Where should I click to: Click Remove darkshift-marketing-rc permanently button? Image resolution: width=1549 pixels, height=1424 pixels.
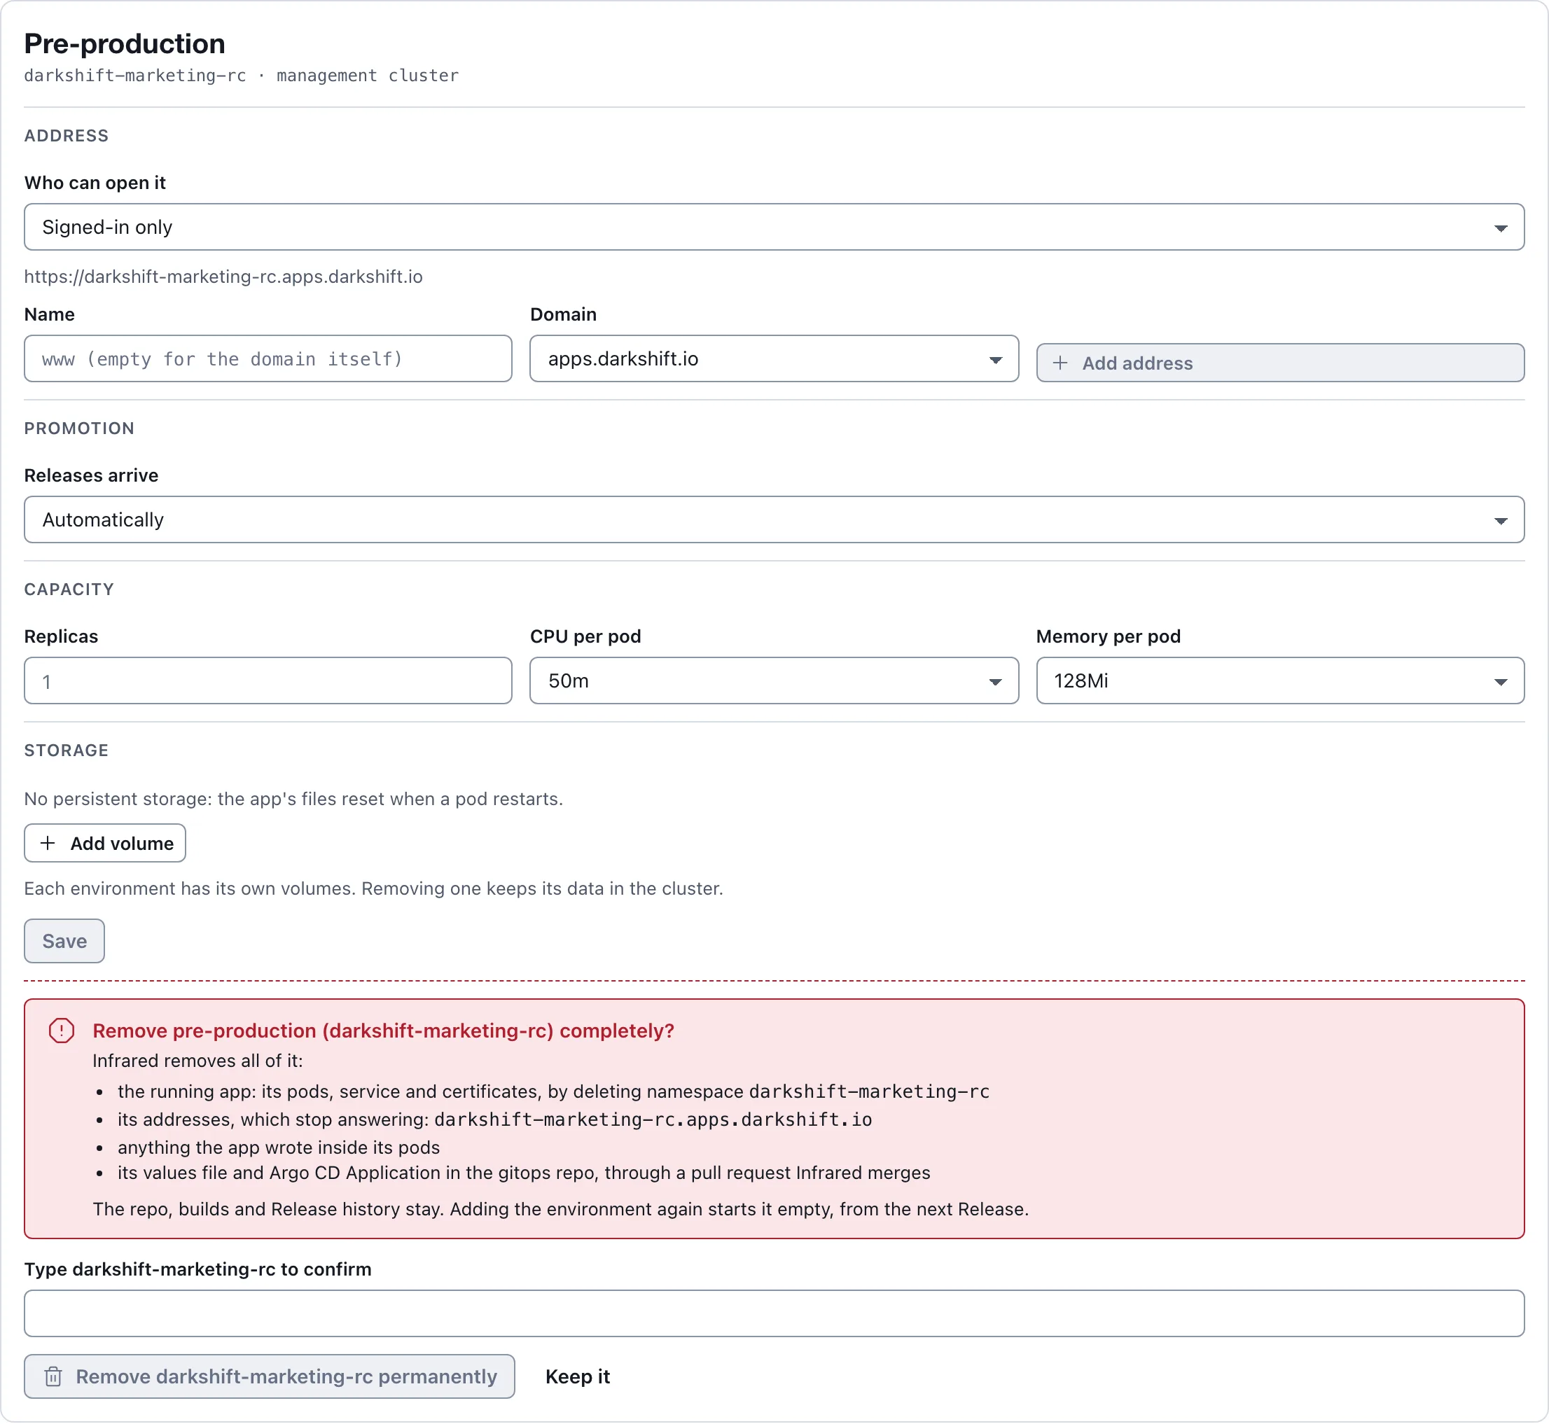pyautogui.click(x=269, y=1376)
